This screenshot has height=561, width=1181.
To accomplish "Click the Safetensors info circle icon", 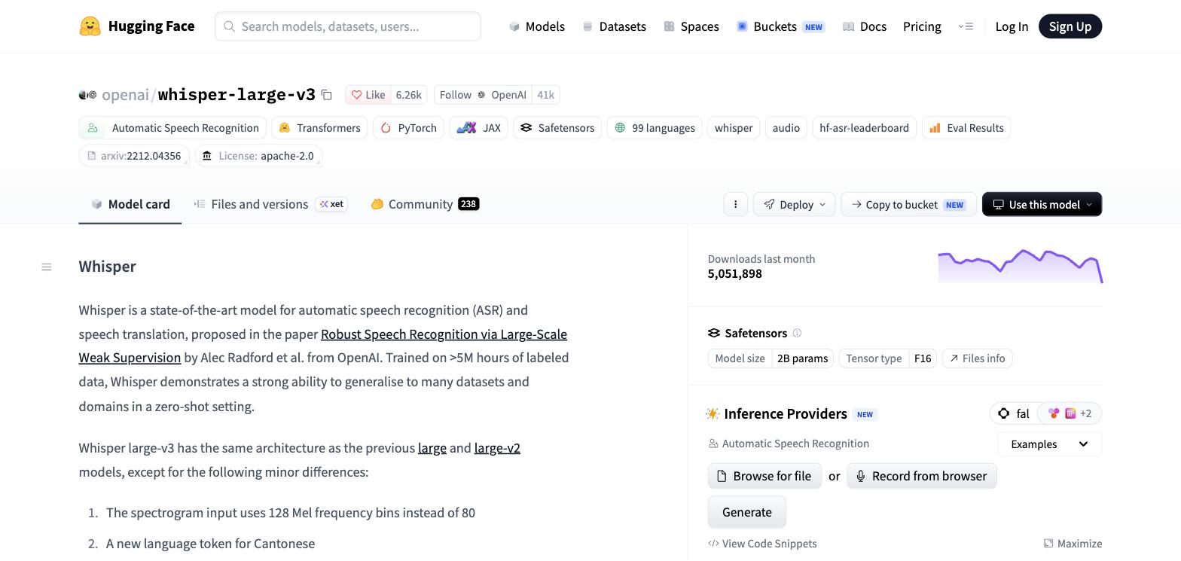I will point(797,333).
